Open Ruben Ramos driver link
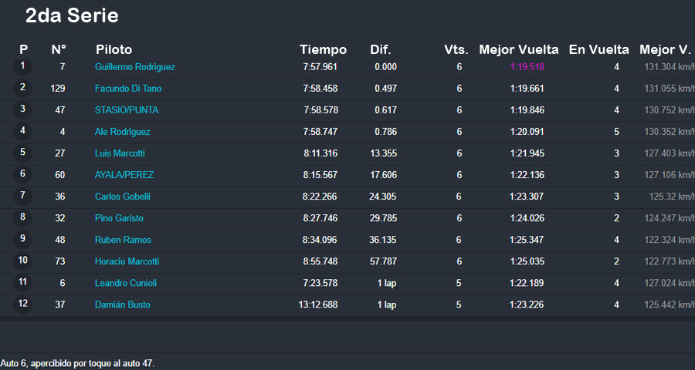The image size is (695, 370). click(123, 240)
